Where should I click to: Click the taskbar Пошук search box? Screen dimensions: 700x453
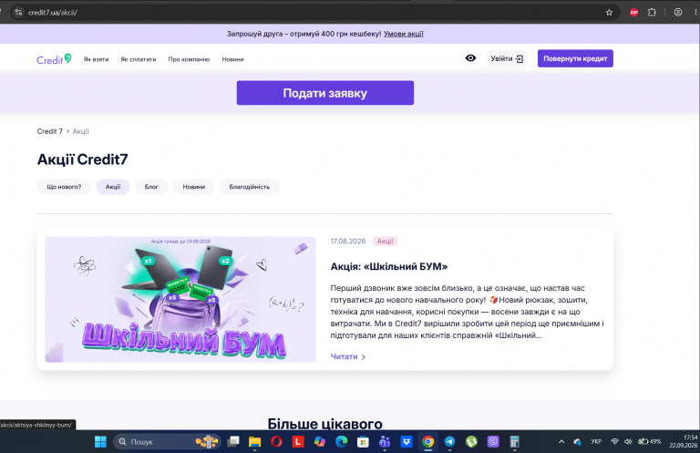[x=168, y=442]
